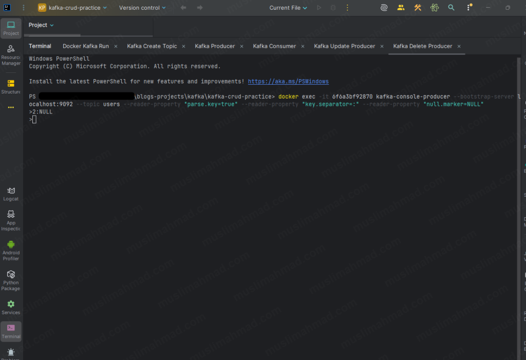Click the 'parse.key=true' argument text
This screenshot has width=526, height=360.
pos(211,104)
